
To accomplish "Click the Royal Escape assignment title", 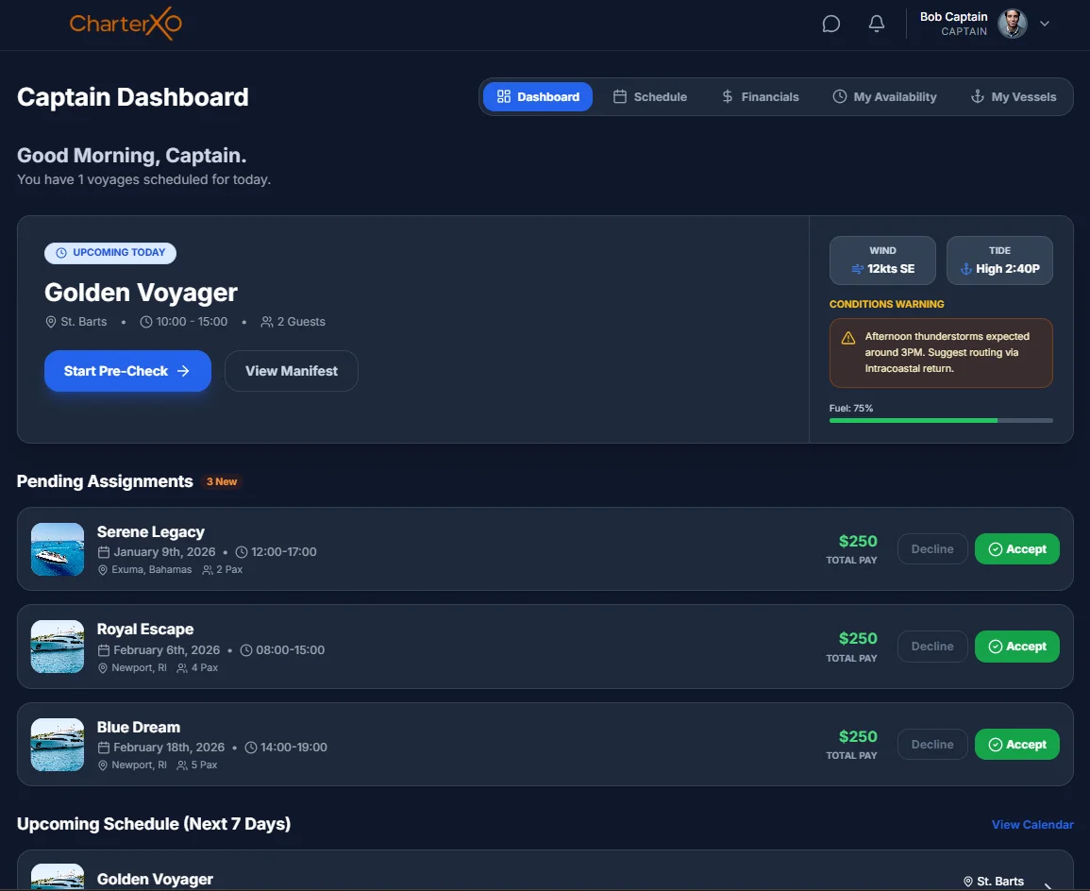I will 145,629.
